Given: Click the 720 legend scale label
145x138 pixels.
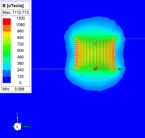Looking at the screenshot, I should [x=21, y=44].
